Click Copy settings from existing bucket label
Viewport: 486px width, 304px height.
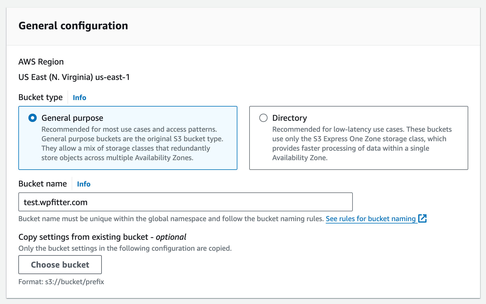click(x=102, y=237)
